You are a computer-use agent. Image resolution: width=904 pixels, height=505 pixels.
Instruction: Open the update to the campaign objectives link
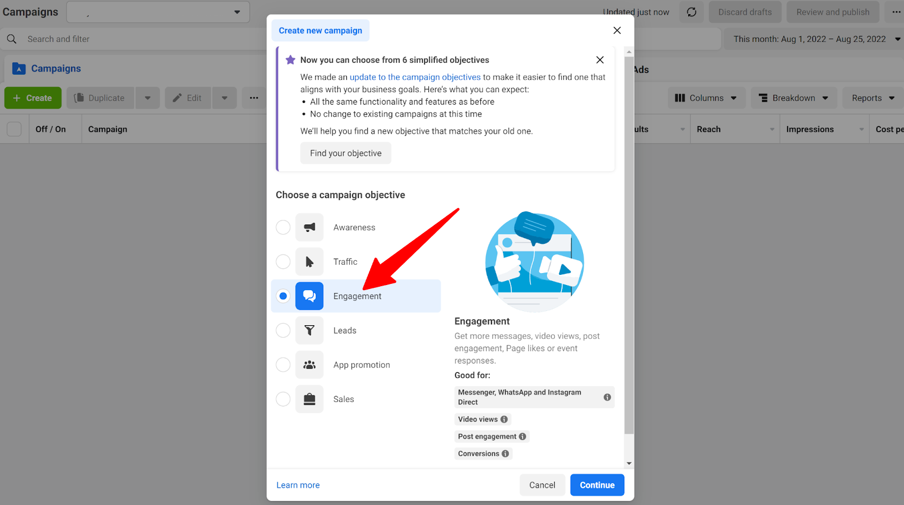pyautogui.click(x=415, y=77)
